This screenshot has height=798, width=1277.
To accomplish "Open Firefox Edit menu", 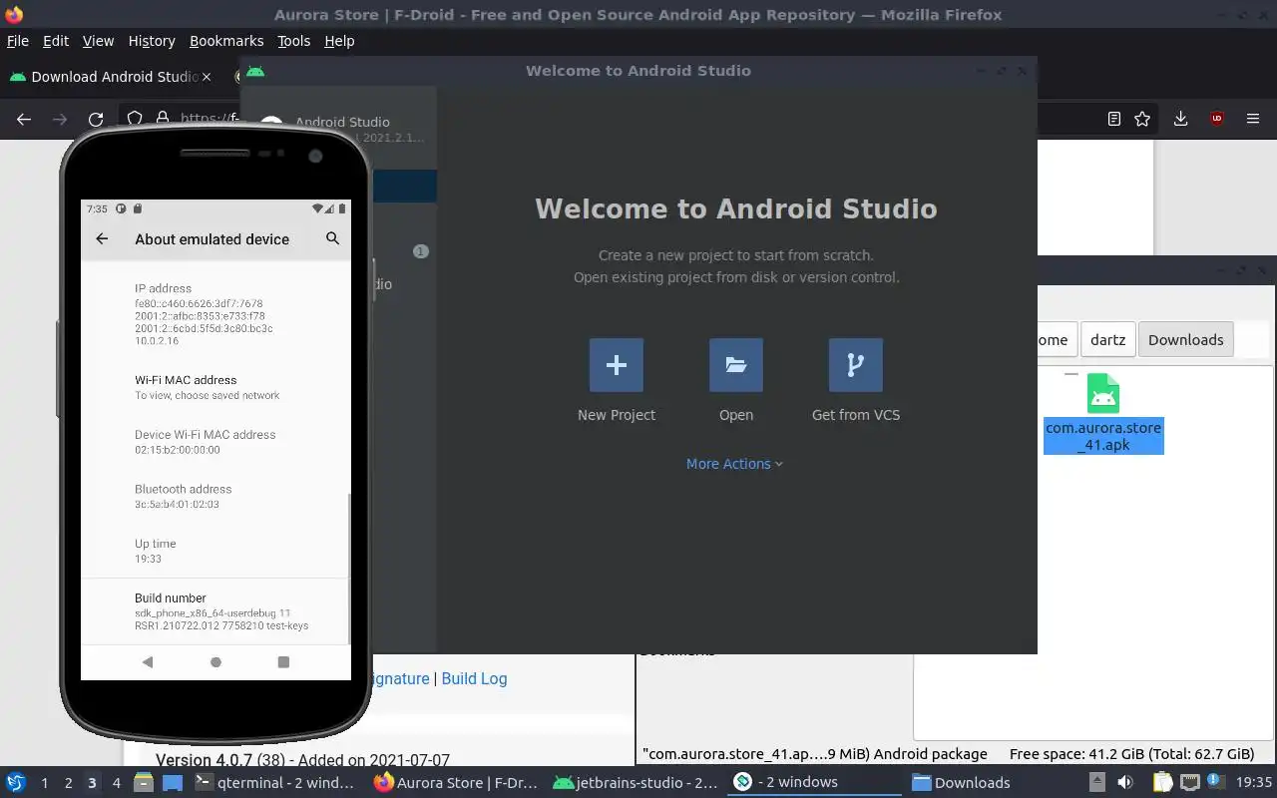I will coord(56,41).
